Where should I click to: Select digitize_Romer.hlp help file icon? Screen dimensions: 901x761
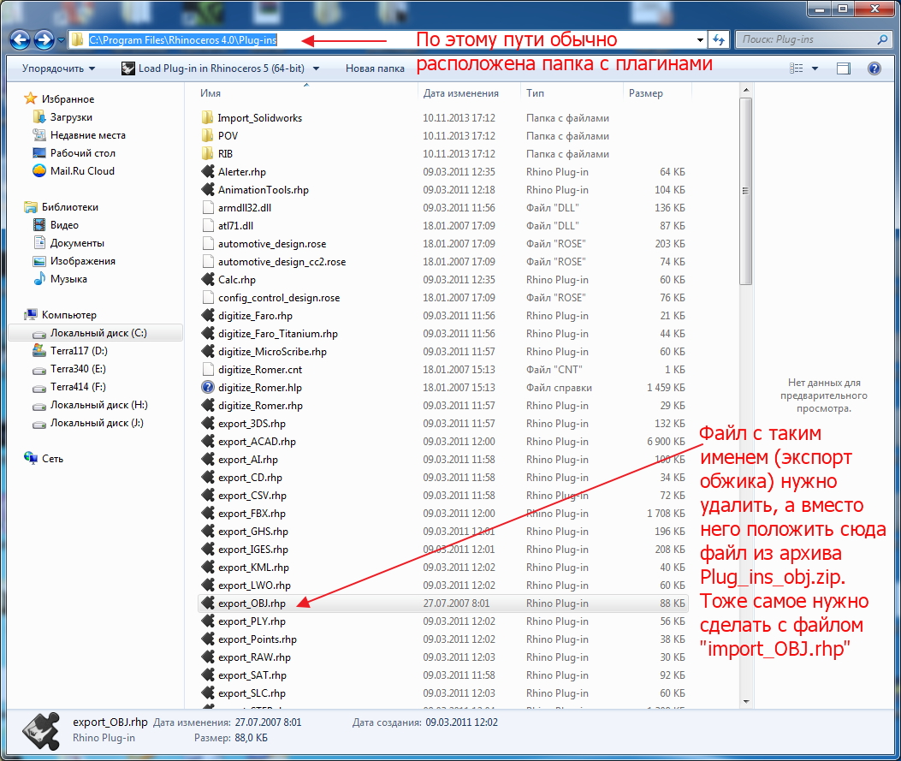click(x=208, y=388)
